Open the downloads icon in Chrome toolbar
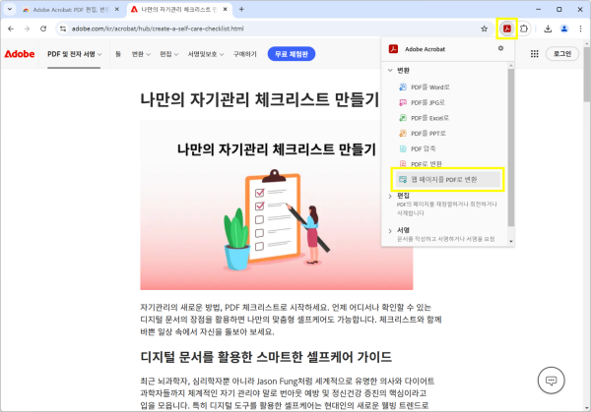This screenshot has width=591, height=412. [548, 29]
